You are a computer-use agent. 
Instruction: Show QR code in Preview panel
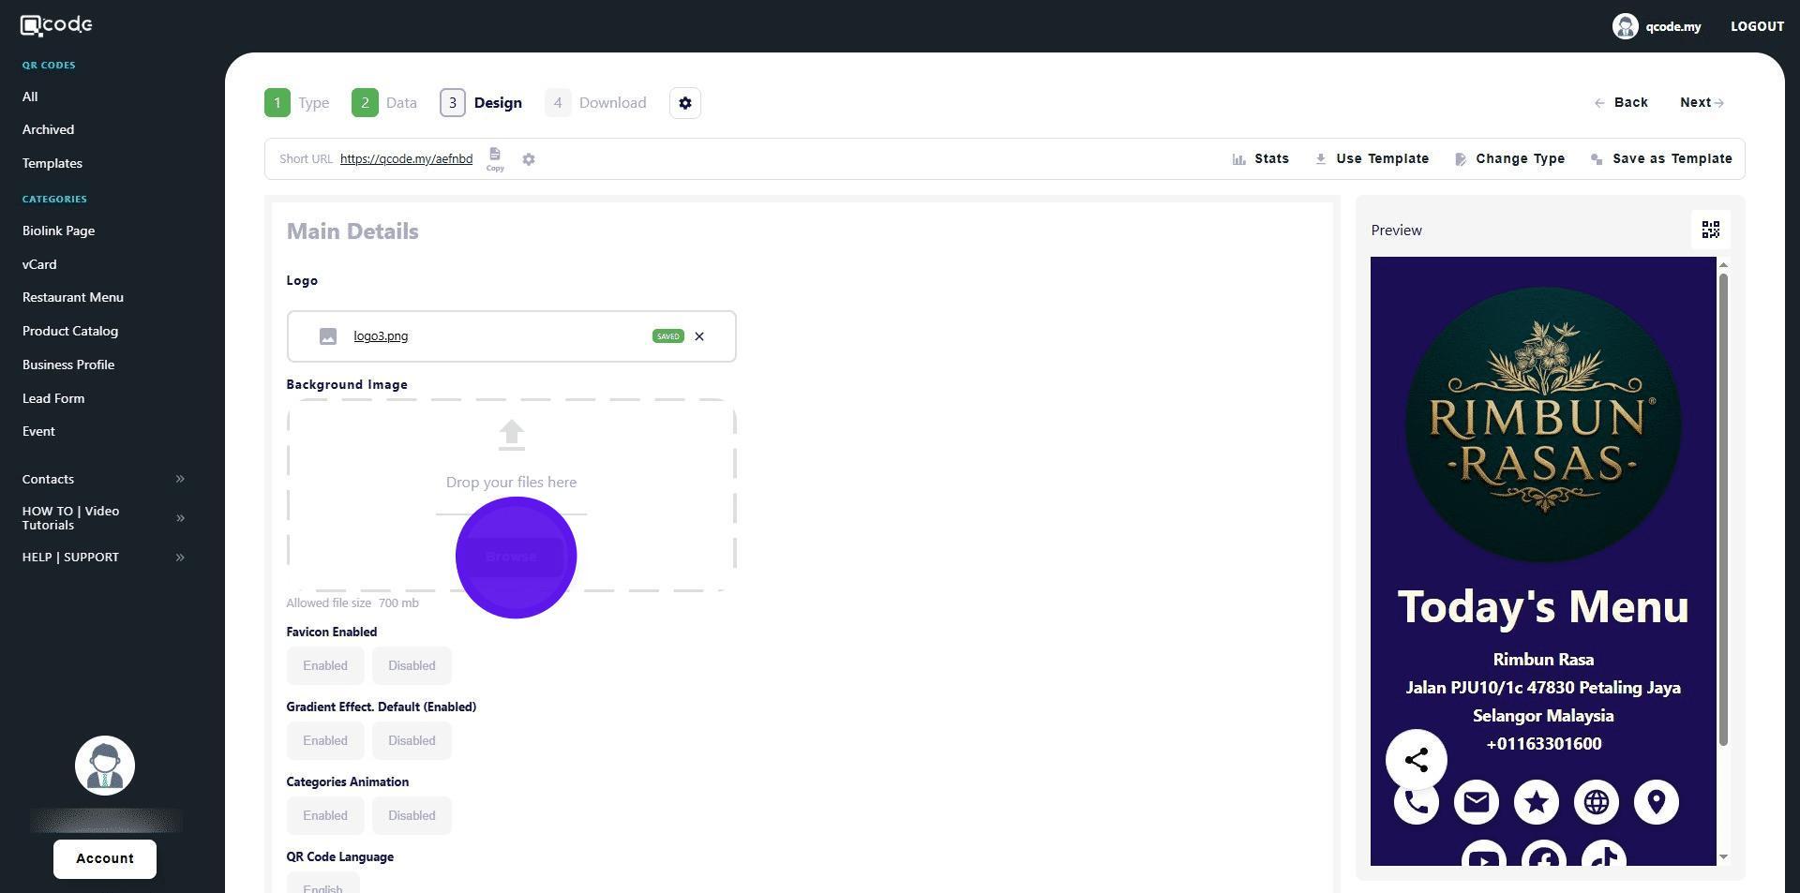click(x=1710, y=231)
